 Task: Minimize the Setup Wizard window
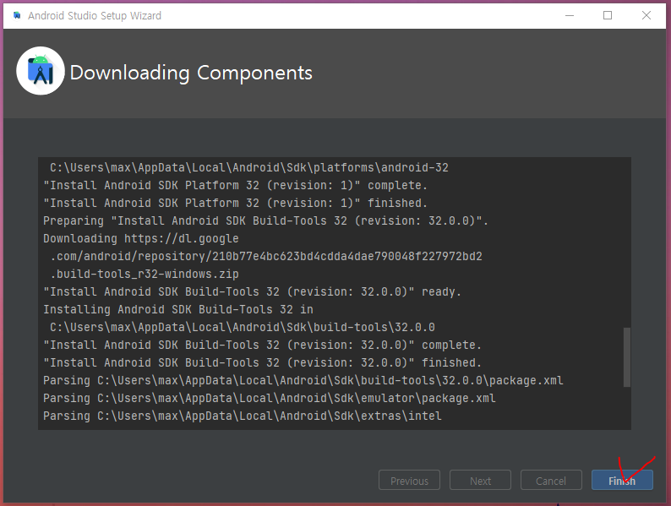[x=569, y=15]
